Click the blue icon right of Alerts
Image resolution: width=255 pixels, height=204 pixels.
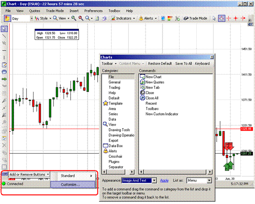click(163, 18)
